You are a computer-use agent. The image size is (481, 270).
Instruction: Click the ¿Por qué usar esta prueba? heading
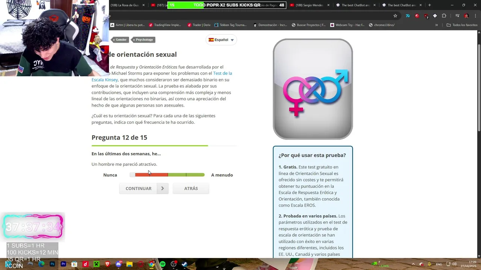312,155
